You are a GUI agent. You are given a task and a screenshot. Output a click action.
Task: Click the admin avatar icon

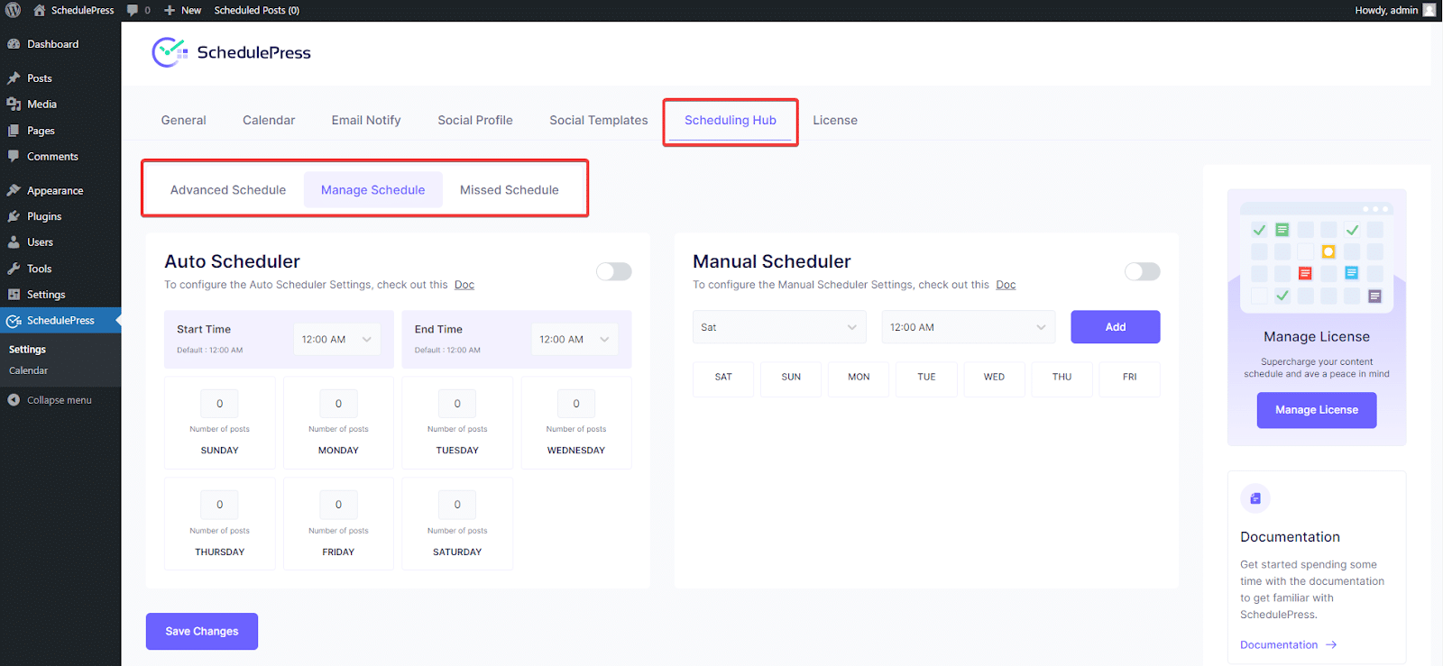pyautogui.click(x=1429, y=10)
